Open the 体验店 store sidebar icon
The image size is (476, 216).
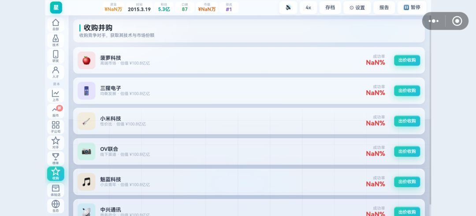pyautogui.click(x=56, y=190)
